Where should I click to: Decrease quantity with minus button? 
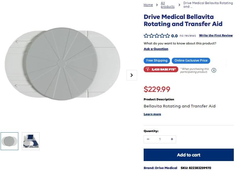coord(148,139)
